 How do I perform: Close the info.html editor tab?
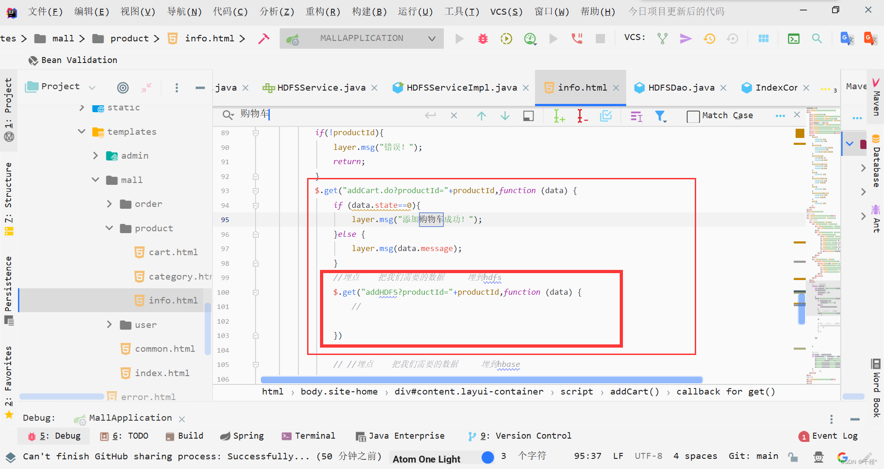click(616, 88)
